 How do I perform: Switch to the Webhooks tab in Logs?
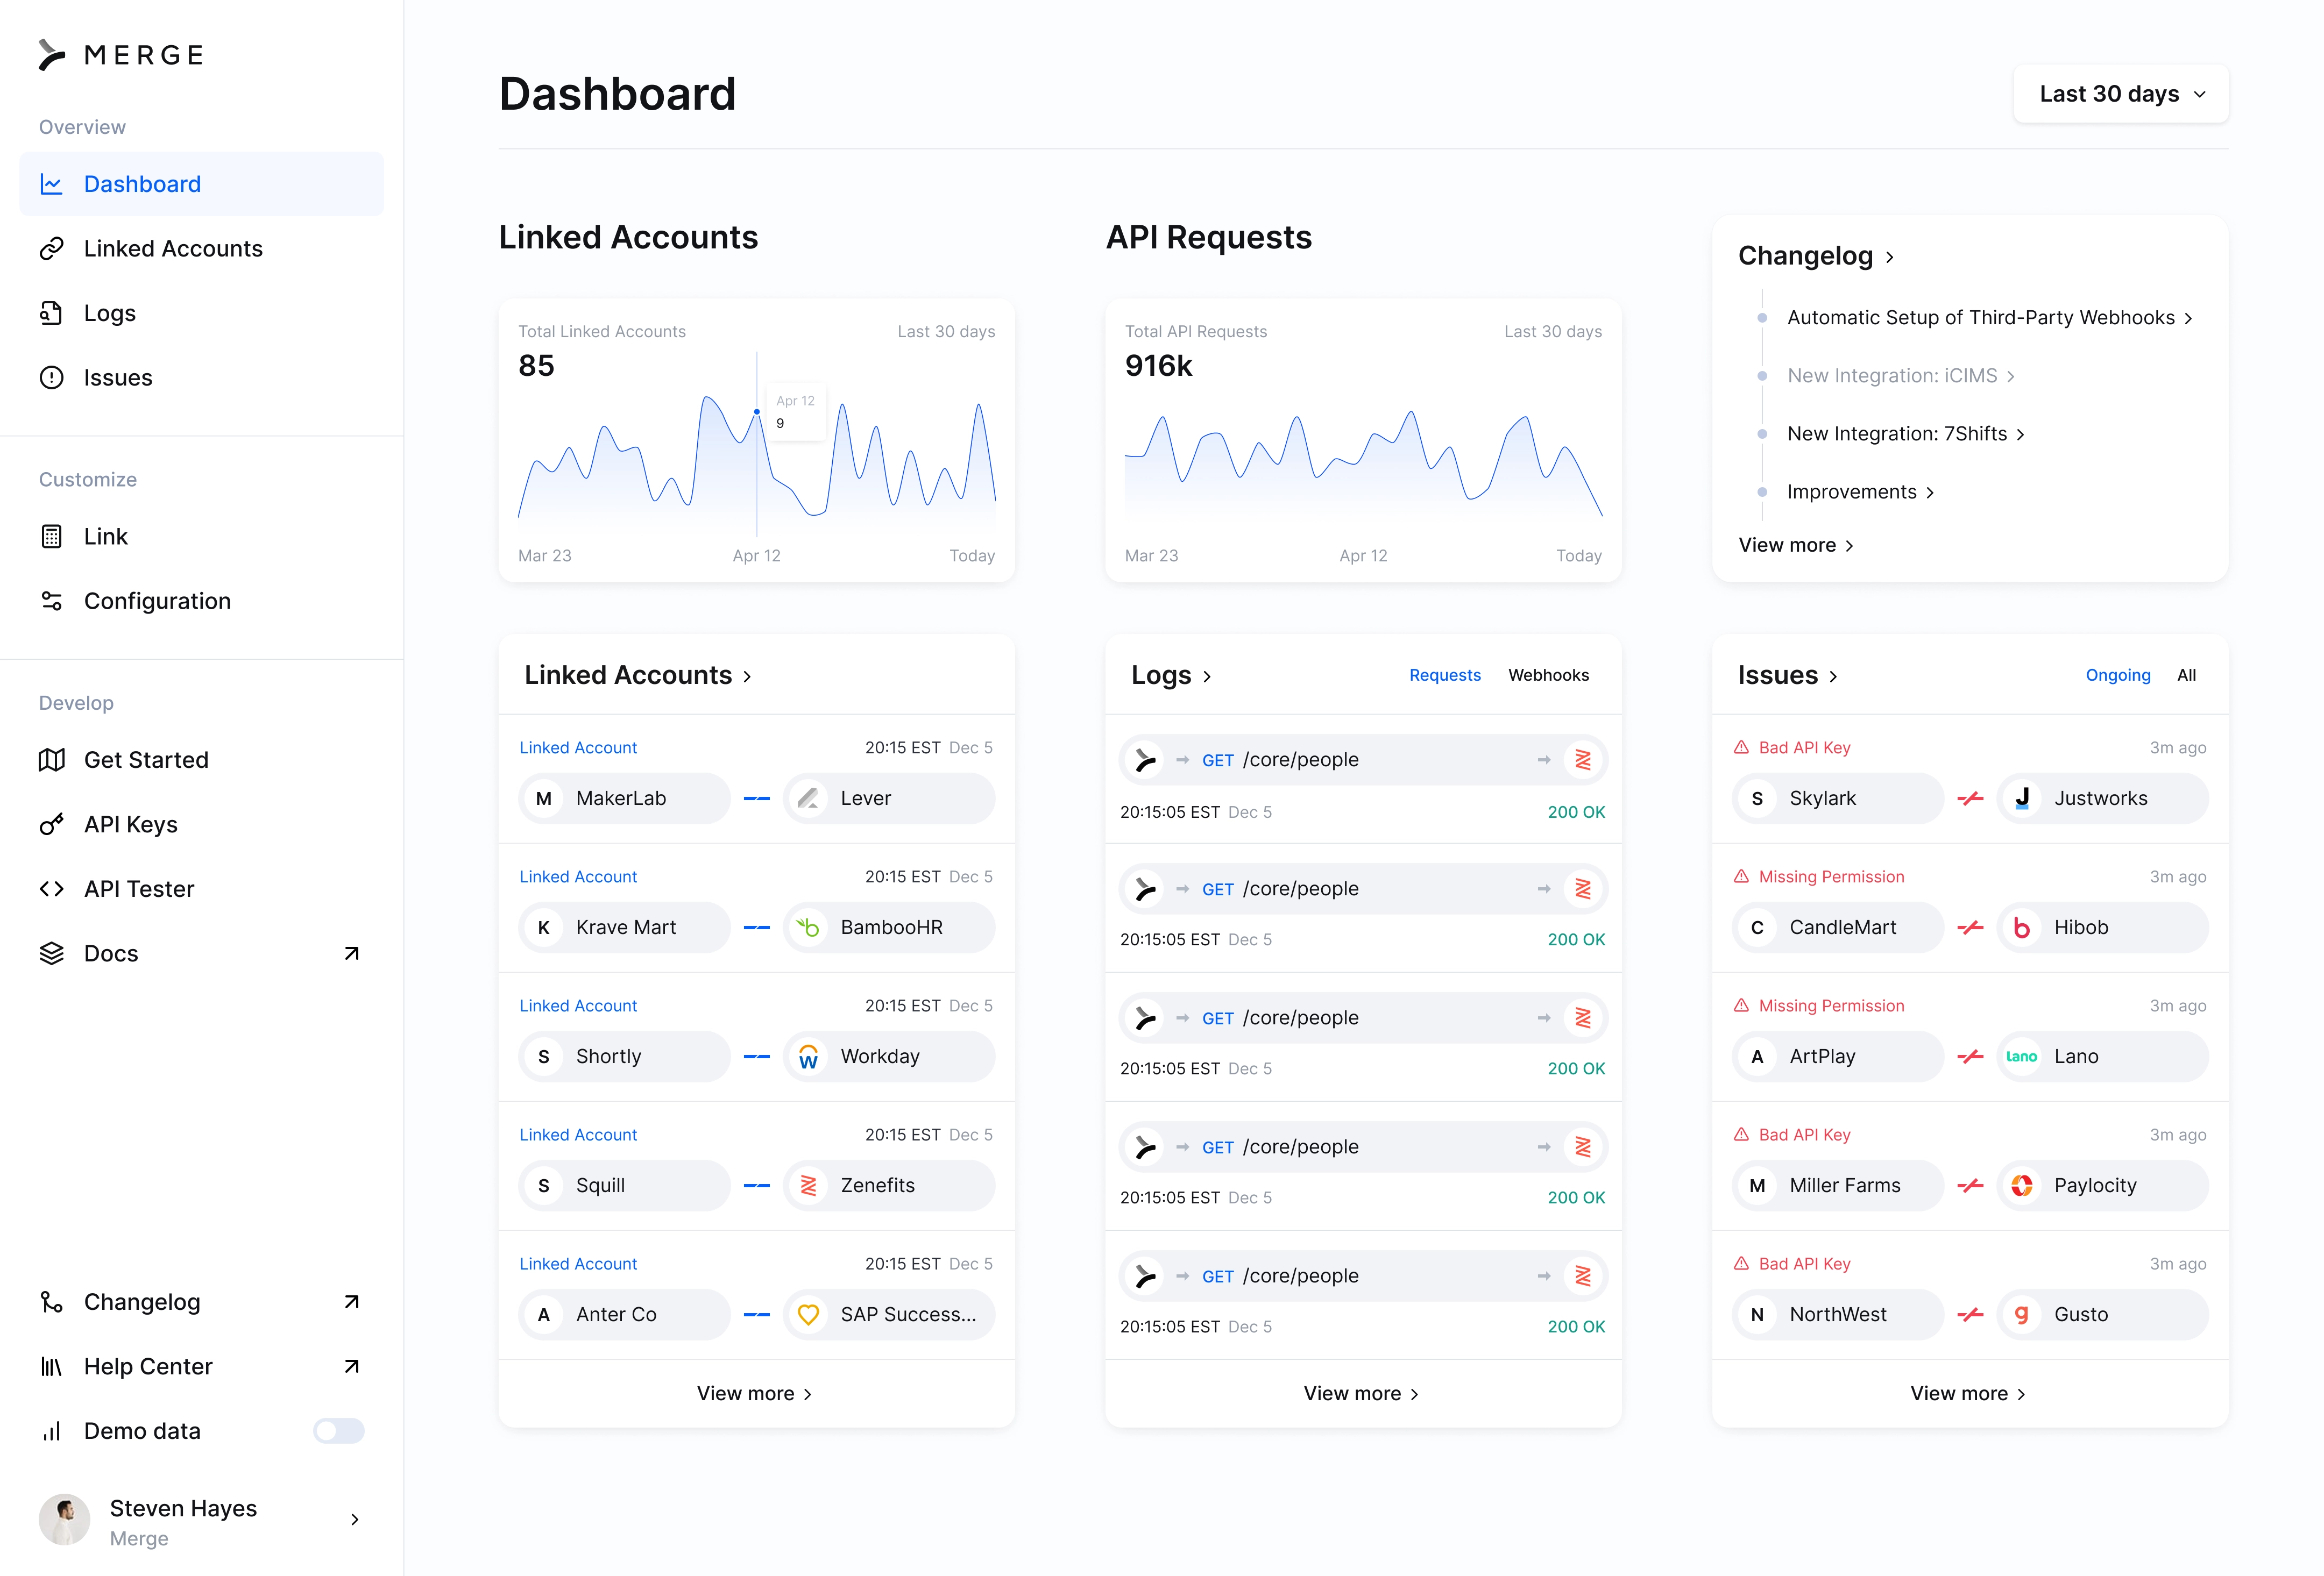(x=1548, y=675)
